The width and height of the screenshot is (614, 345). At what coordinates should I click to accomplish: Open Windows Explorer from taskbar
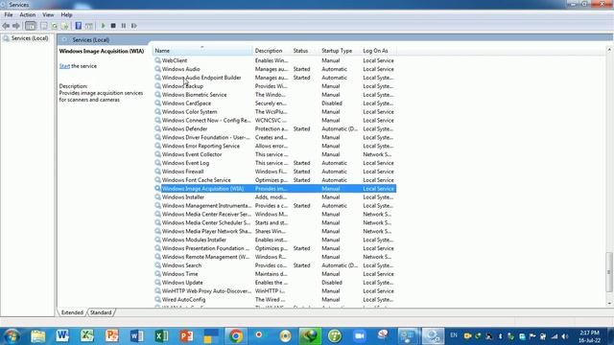coord(38,336)
